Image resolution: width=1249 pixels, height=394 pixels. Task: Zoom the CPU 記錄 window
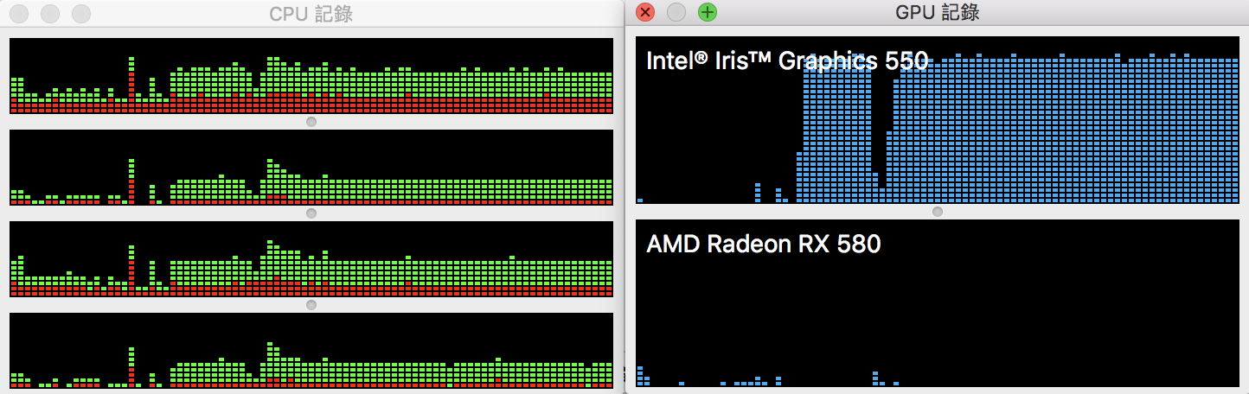(x=81, y=13)
